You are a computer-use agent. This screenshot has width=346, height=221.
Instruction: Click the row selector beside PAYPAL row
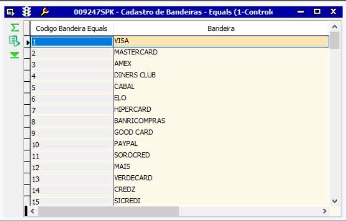click(x=27, y=144)
